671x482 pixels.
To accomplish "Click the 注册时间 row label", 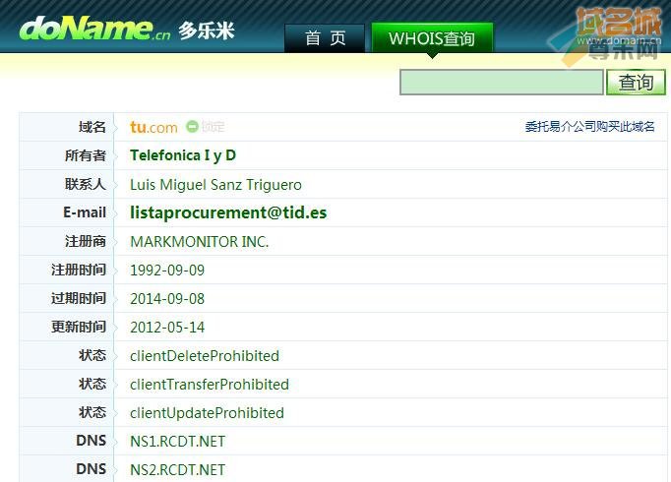I will (x=79, y=270).
